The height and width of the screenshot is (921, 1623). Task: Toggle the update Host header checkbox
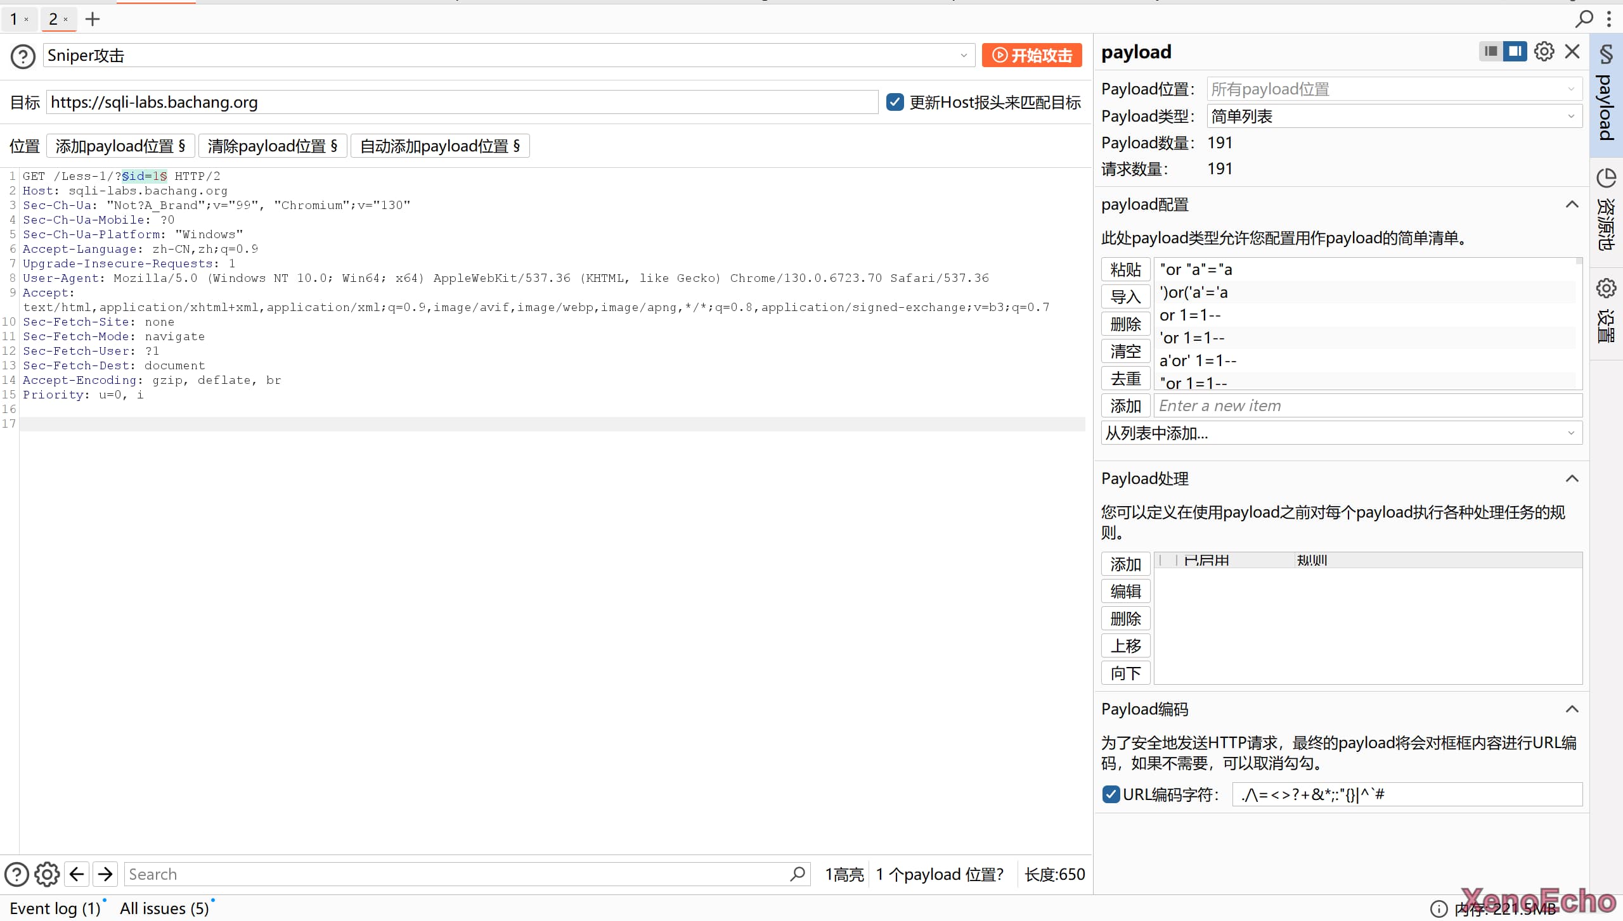pos(895,102)
